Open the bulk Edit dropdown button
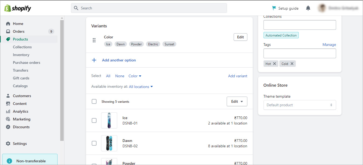363x165 pixels. [x=237, y=101]
